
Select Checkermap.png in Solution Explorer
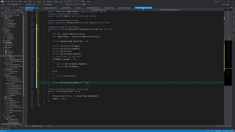pyautogui.click(x=15, y=121)
